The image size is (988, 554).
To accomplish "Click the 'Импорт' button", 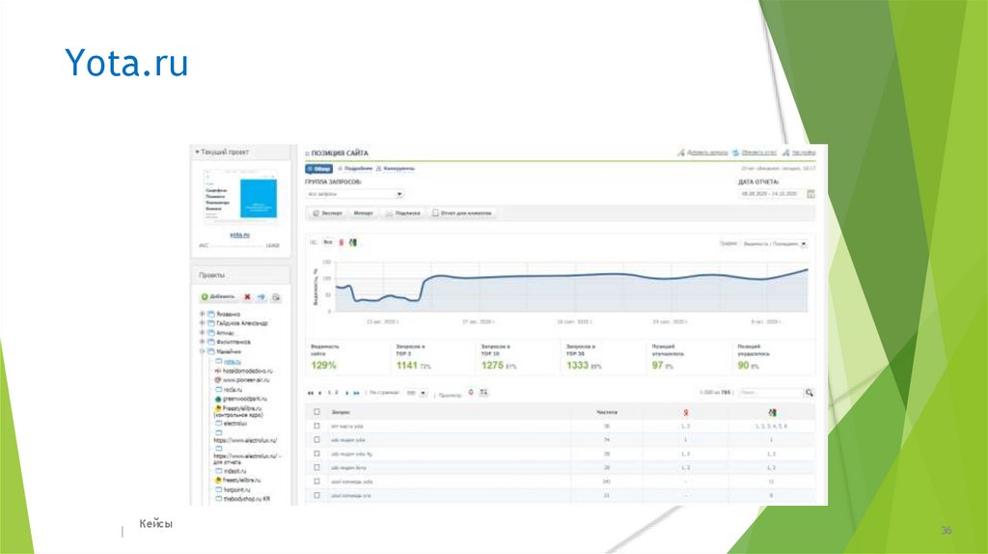I will point(364,213).
